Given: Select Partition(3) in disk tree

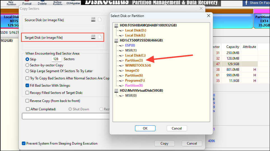Looking at the screenshot, I should click(134, 60).
